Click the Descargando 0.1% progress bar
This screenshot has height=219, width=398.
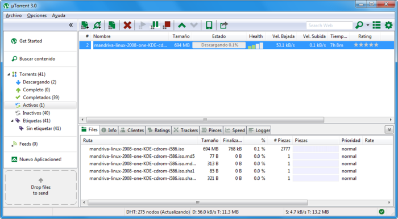219,45
